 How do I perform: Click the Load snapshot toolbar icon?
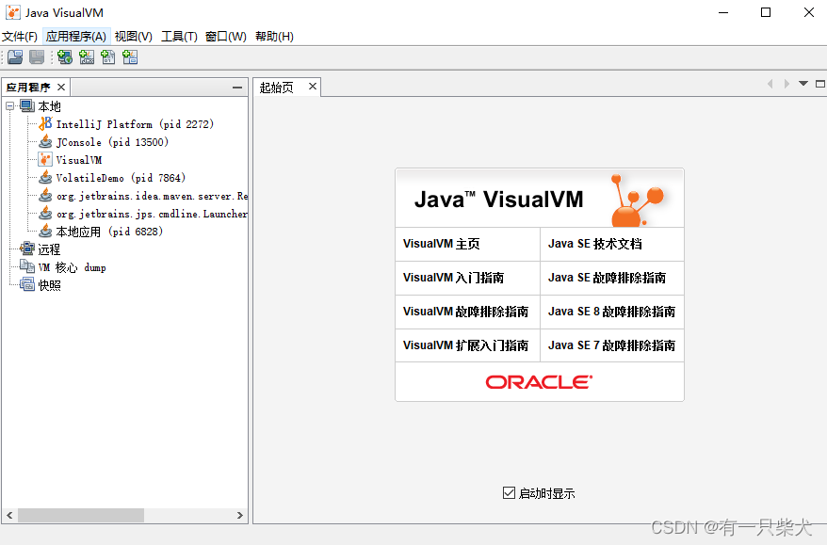(x=15, y=56)
